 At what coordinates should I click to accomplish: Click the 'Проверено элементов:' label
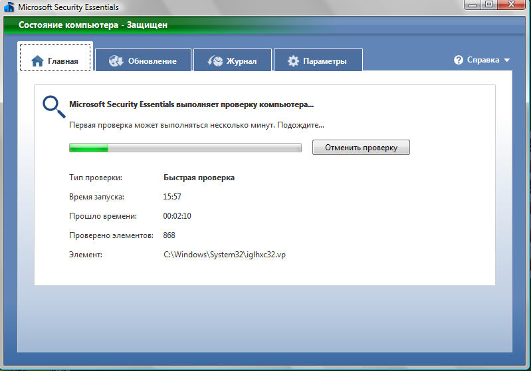pos(111,235)
